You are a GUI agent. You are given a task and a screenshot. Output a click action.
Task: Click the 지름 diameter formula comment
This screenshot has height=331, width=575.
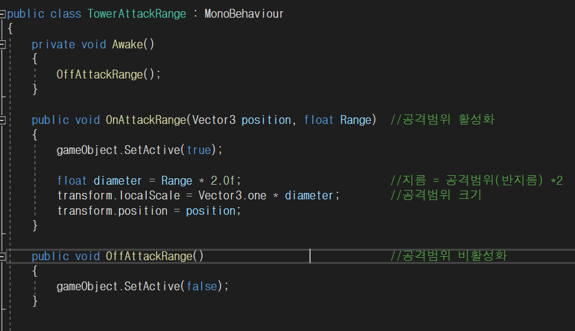476,181
